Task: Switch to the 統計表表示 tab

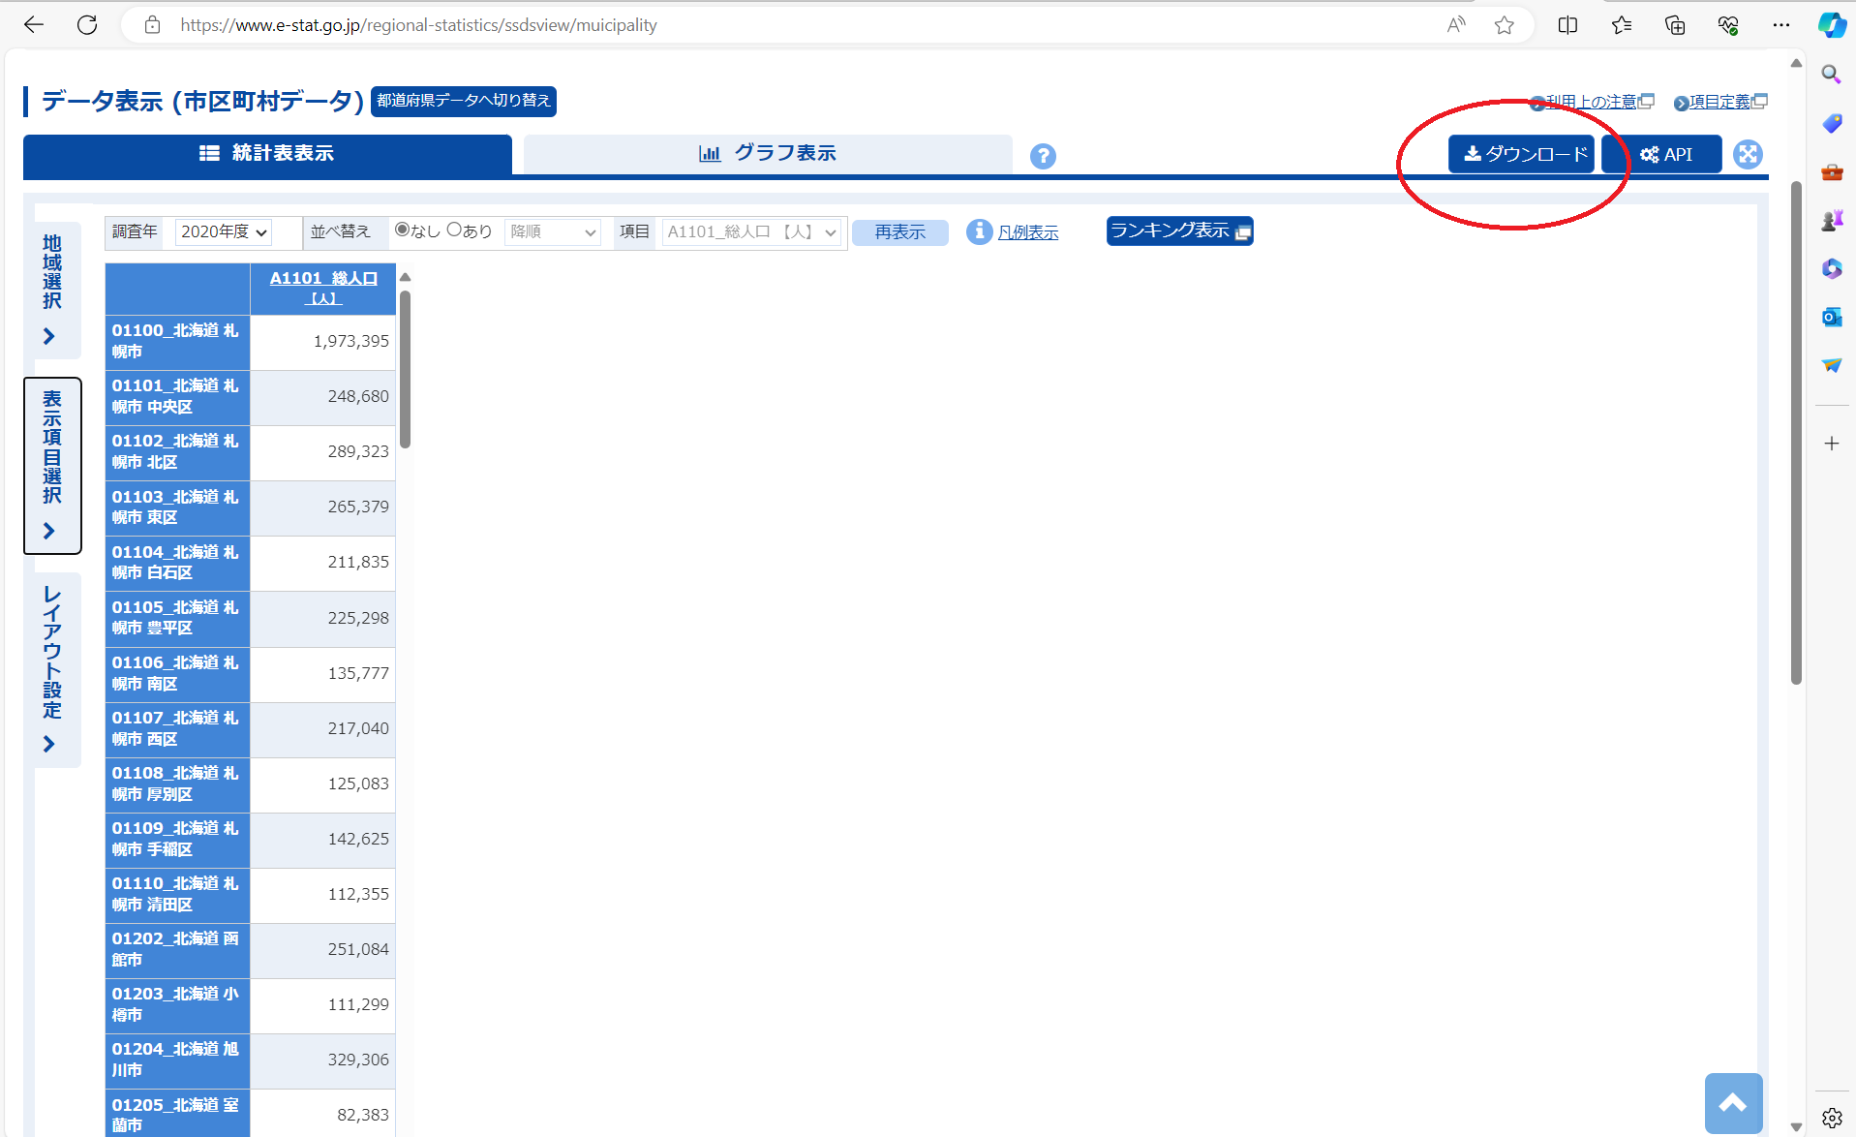Action: click(267, 154)
